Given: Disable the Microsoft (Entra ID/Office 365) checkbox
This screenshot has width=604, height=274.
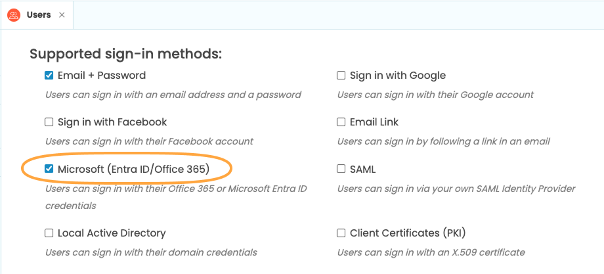Looking at the screenshot, I should (49, 170).
